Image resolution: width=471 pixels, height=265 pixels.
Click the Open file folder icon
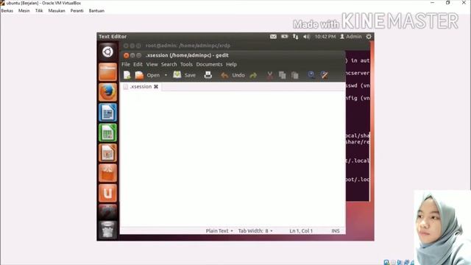(x=139, y=75)
